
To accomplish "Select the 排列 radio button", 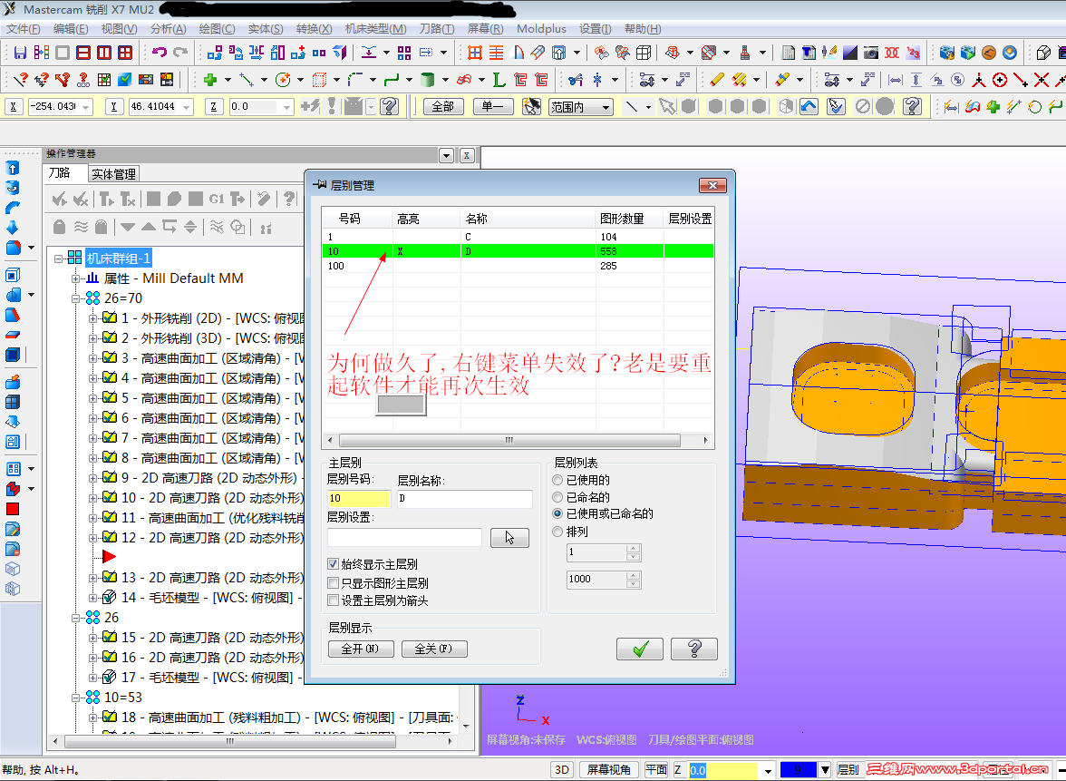I will [557, 532].
